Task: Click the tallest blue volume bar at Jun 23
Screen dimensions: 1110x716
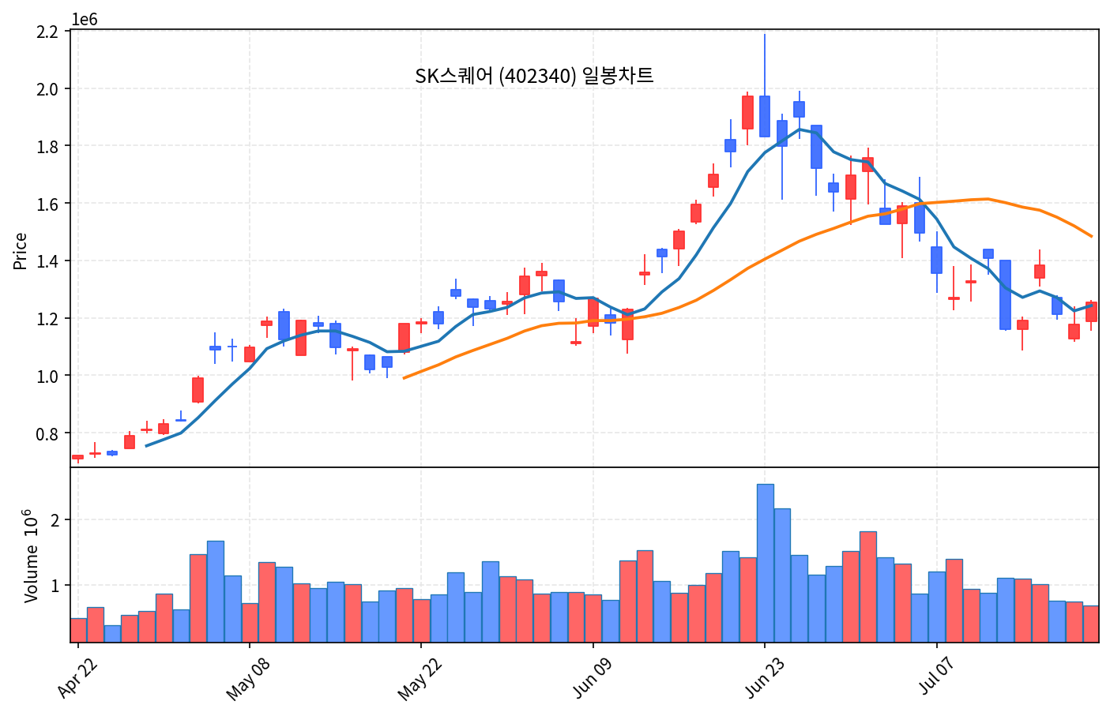Action: tap(766, 563)
